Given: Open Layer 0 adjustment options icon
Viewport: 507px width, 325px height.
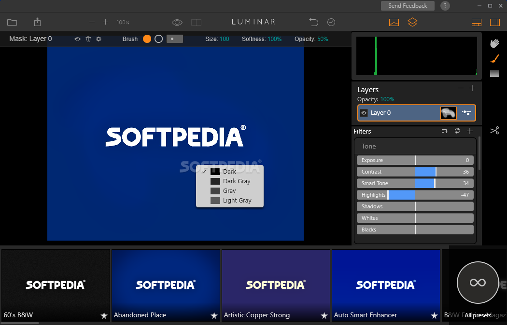Looking at the screenshot, I should click(466, 113).
